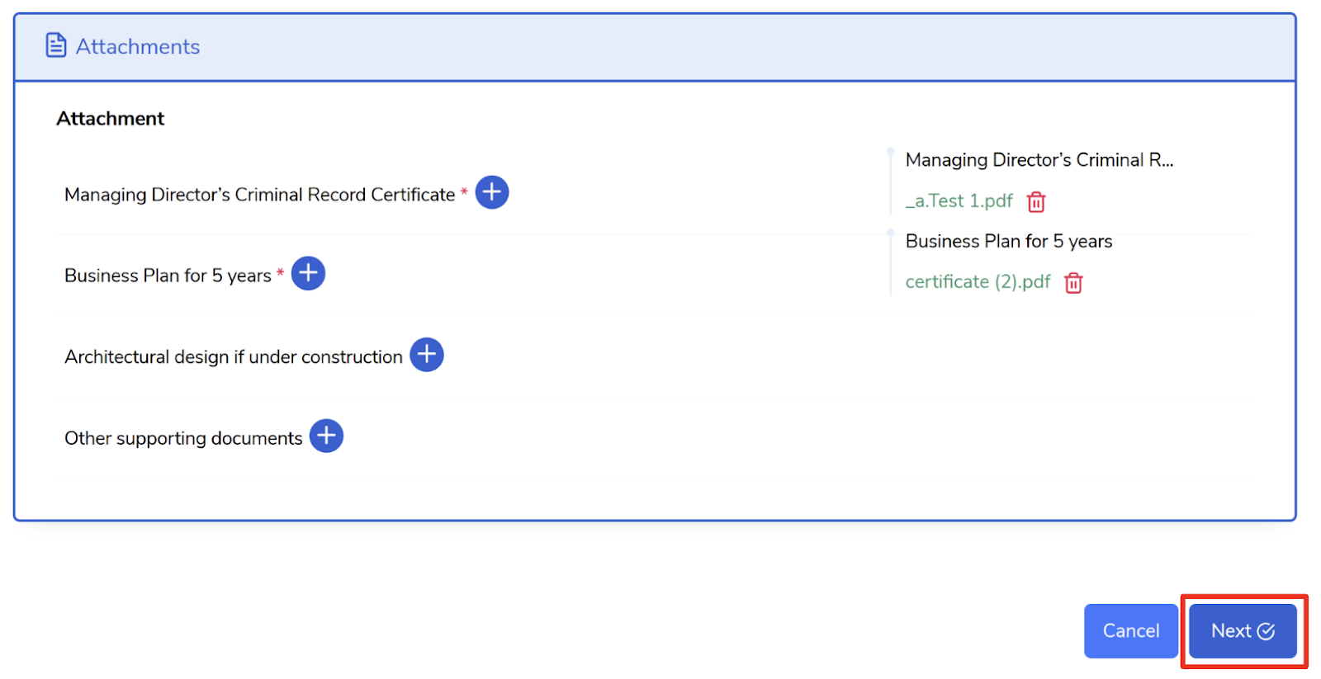Click the Attachments document icon in header
Viewport: 1321px width, 679px height.
pyautogui.click(x=56, y=45)
